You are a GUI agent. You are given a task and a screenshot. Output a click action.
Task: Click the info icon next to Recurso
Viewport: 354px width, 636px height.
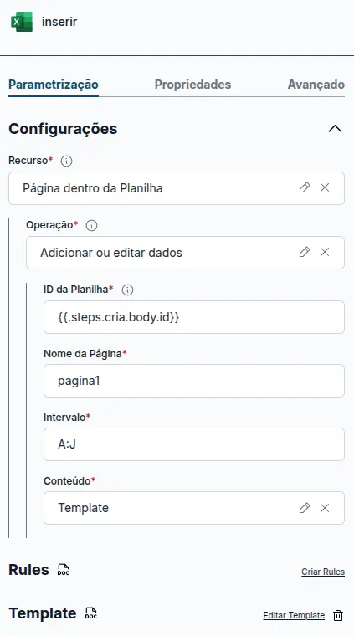66,161
